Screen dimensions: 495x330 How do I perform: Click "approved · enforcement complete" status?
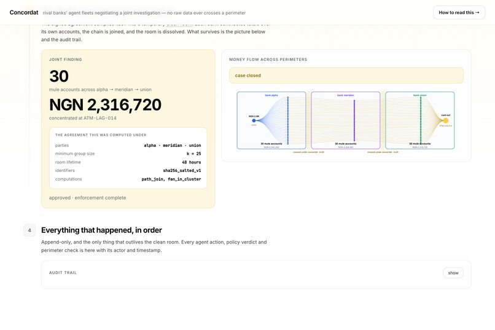(87, 198)
